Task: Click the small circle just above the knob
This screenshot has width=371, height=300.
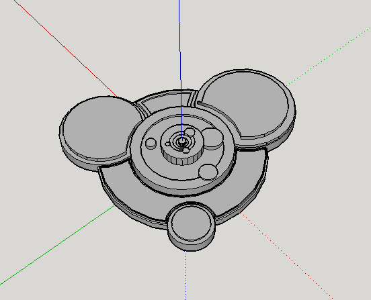Action: pyautogui.click(x=190, y=132)
